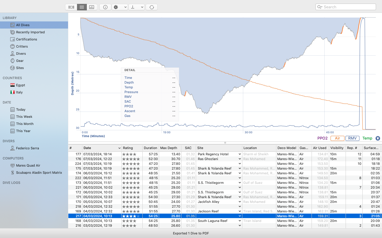The image size is (382, 238).
Task: Click the Search field
Action: (x=348, y=7)
